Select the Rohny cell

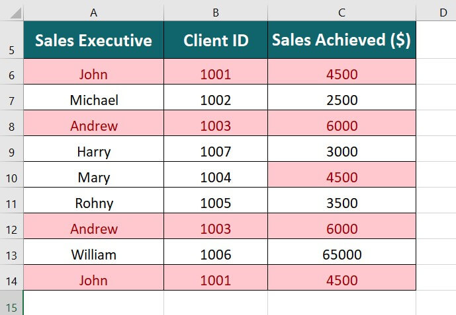point(93,203)
